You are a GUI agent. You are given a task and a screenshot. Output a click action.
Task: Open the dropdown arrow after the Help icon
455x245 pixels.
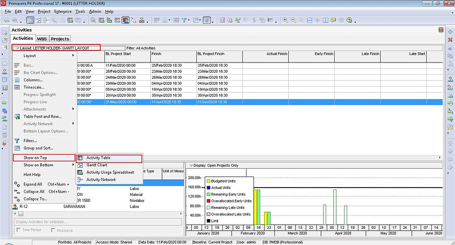point(355,21)
